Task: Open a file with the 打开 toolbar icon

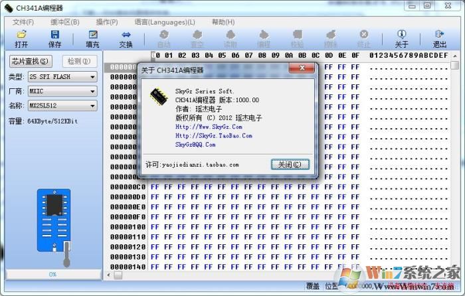Action: (x=21, y=38)
